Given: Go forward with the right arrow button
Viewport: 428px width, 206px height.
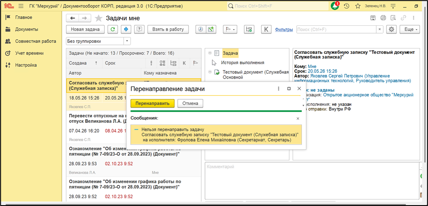Looking at the screenshot, I should click(x=84, y=18).
